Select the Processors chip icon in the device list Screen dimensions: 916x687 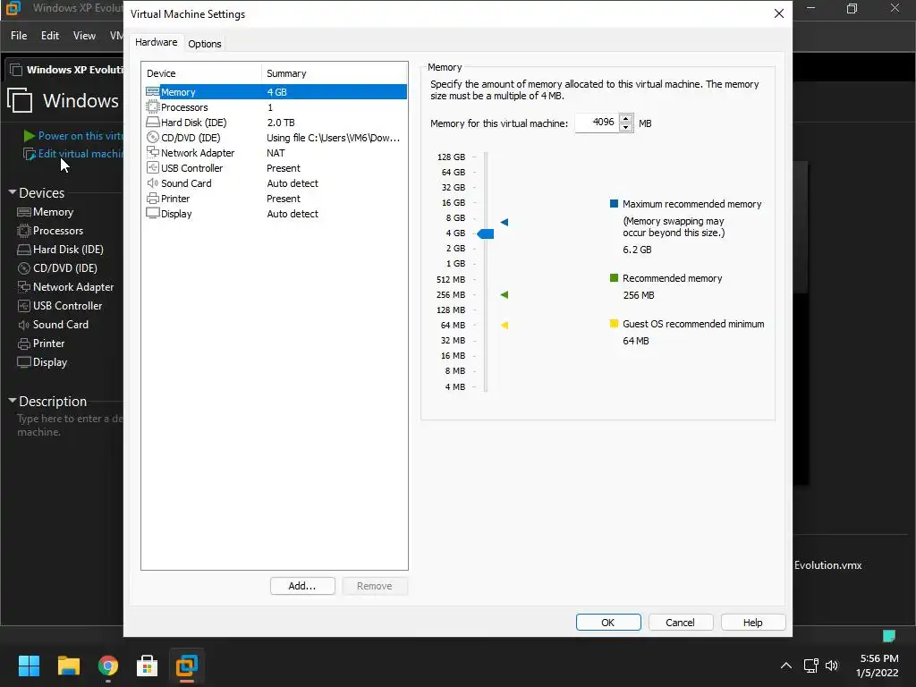[152, 107]
